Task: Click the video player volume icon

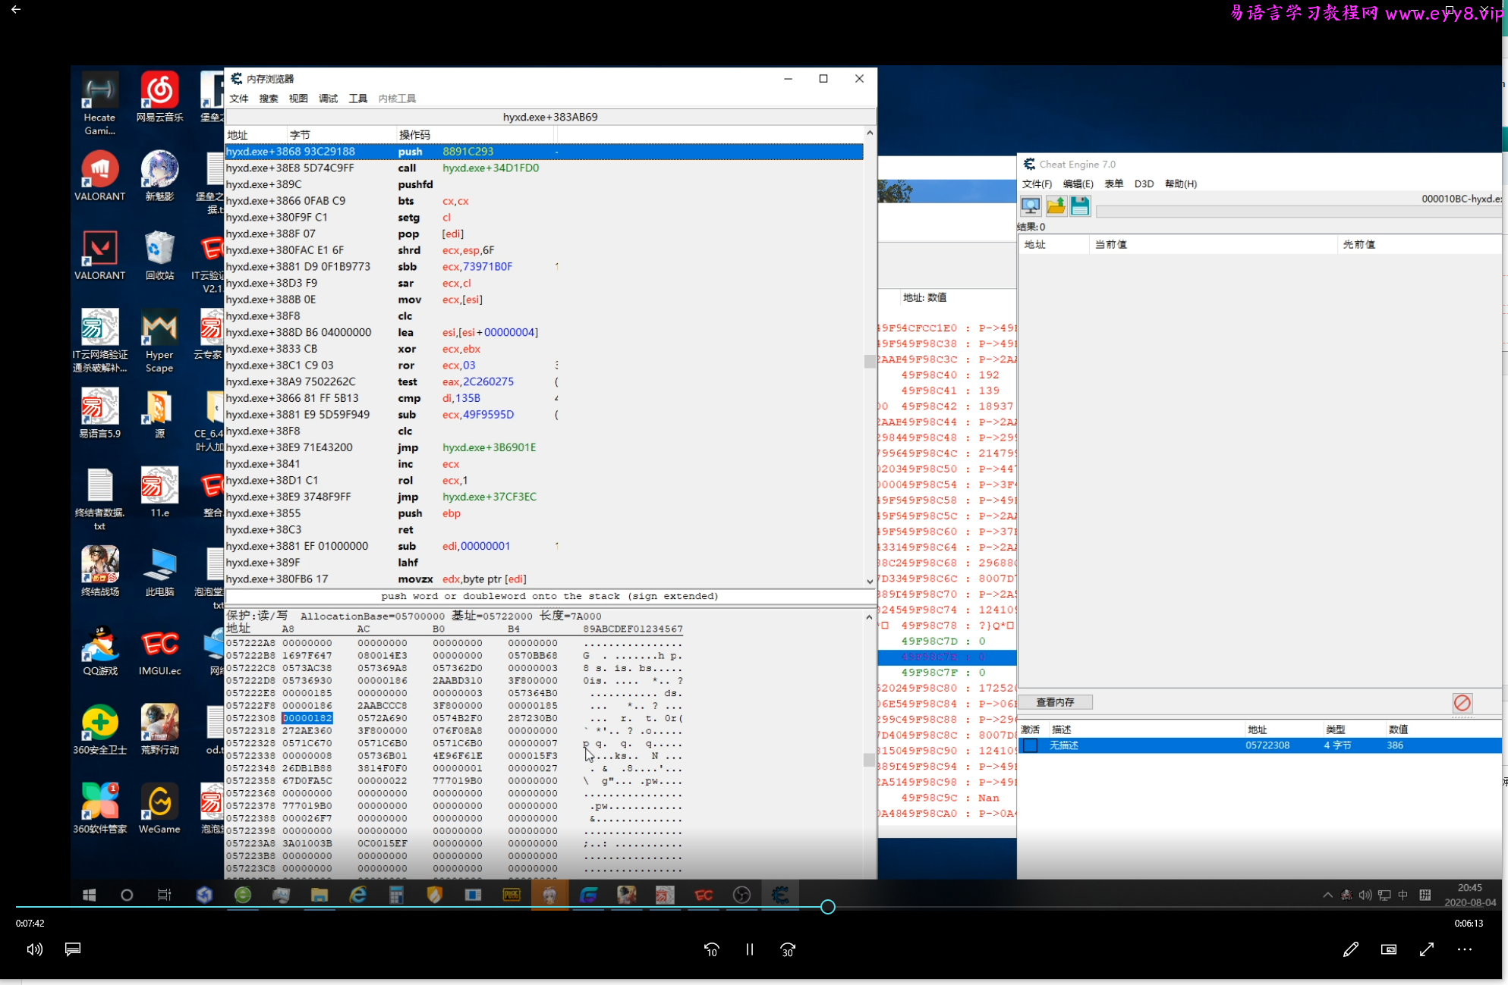Action: 35,949
